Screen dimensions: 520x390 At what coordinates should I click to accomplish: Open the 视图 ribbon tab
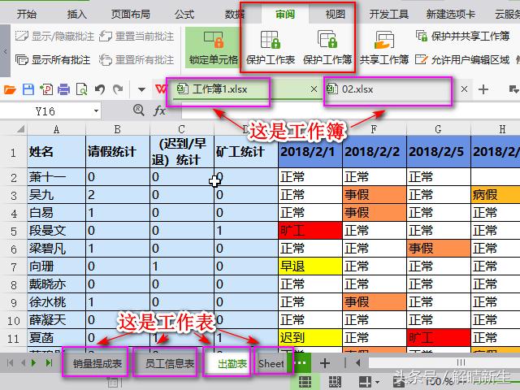pos(336,15)
